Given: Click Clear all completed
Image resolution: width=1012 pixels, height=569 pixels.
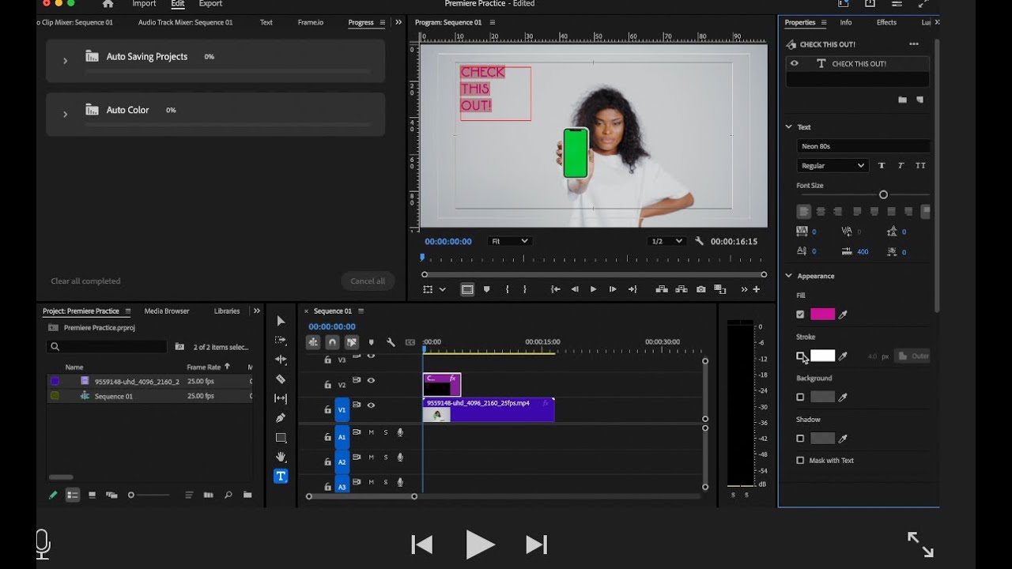Looking at the screenshot, I should click(85, 281).
